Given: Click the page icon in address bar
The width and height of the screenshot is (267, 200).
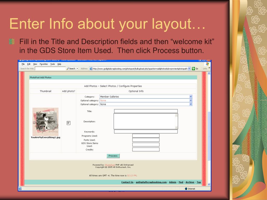Looking at the screenshot, I should (91, 69).
